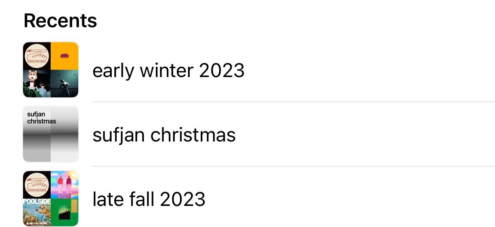Click the orange album tile in early winter artwork
Screen dimensions: 495x227
pos(64,56)
